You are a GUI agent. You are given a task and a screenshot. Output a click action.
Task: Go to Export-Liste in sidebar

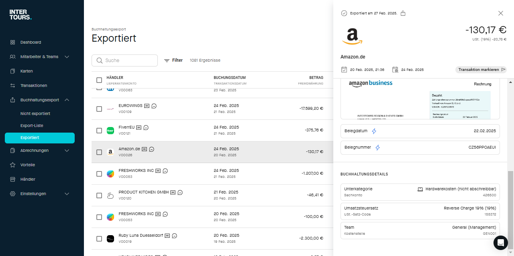pyautogui.click(x=32, y=125)
